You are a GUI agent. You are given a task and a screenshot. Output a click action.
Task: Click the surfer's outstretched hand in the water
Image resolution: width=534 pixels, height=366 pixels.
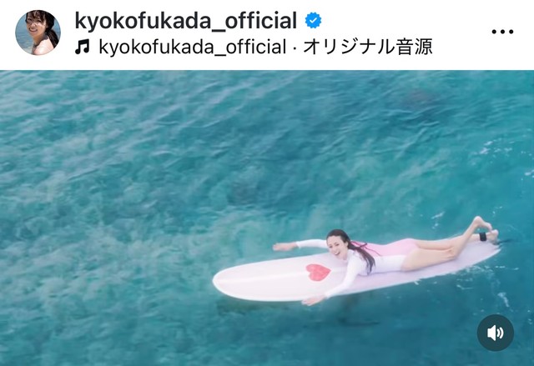[x=282, y=247]
